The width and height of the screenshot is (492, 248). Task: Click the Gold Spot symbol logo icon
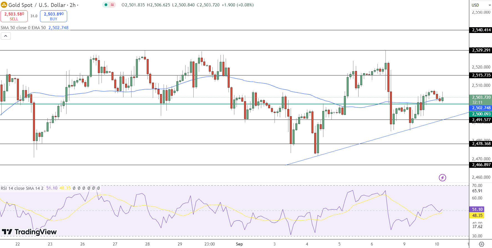tap(4, 5)
